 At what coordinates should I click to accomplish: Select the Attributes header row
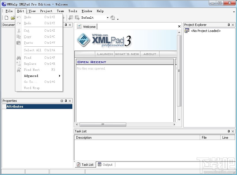tap(37, 106)
